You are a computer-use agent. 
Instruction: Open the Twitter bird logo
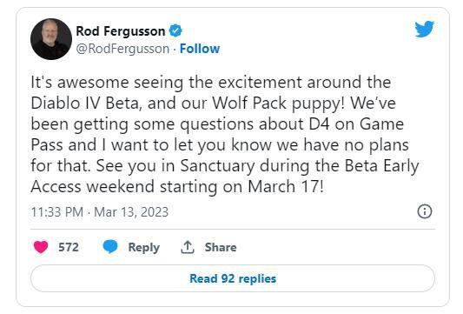pyautogui.click(x=424, y=29)
